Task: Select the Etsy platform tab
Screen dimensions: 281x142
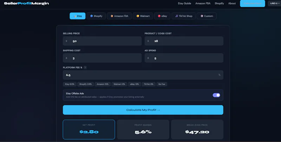Action: coord(78,16)
